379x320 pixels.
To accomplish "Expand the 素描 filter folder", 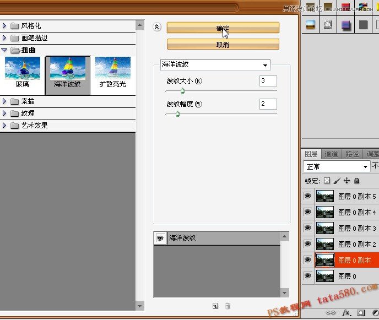I will pyautogui.click(x=4, y=101).
